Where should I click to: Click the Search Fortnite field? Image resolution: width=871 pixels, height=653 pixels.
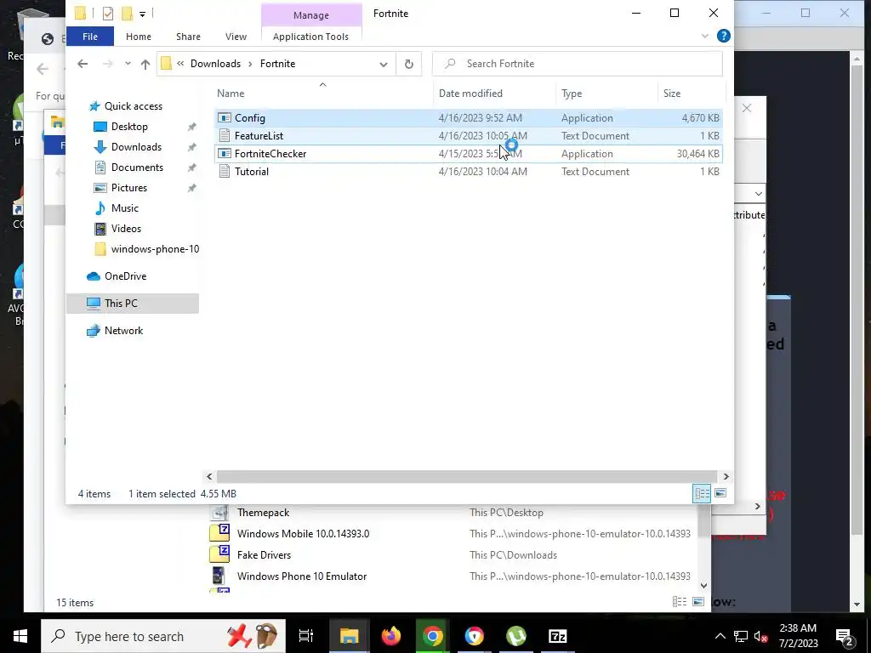pyautogui.click(x=578, y=64)
